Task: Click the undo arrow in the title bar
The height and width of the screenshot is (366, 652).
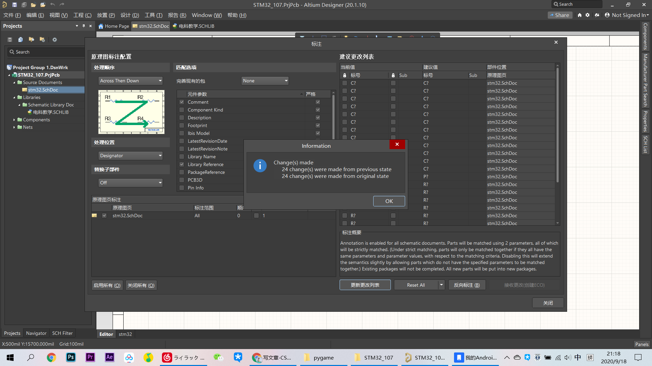Action: (53, 4)
